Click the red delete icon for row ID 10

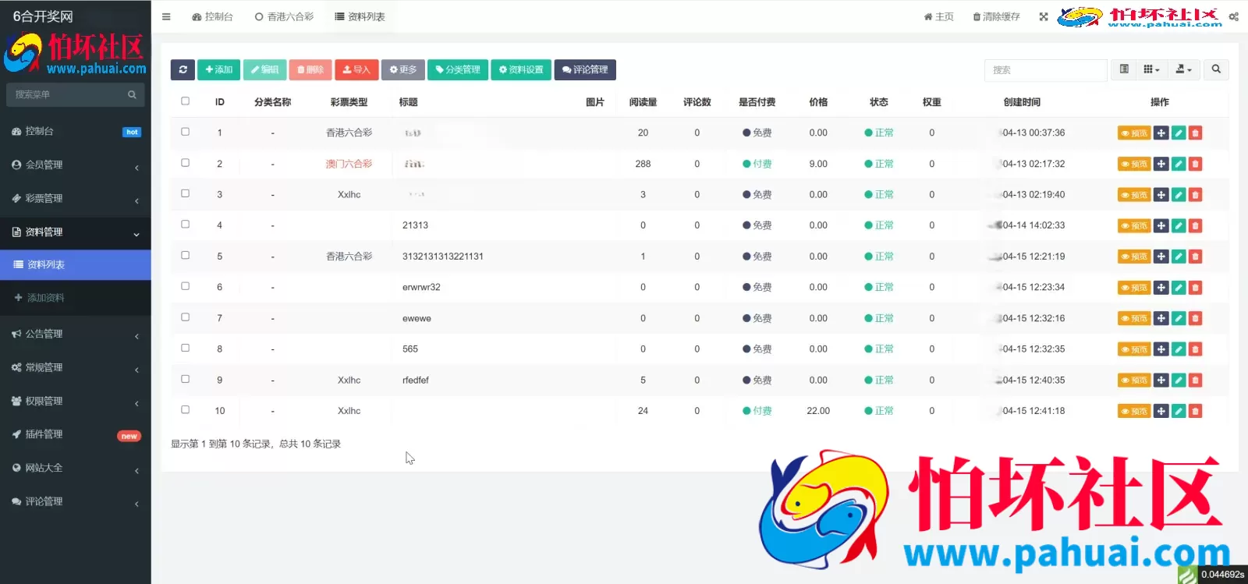pos(1195,412)
